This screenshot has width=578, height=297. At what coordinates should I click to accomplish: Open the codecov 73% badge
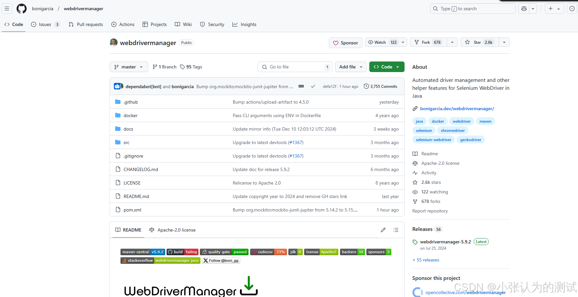(269, 252)
